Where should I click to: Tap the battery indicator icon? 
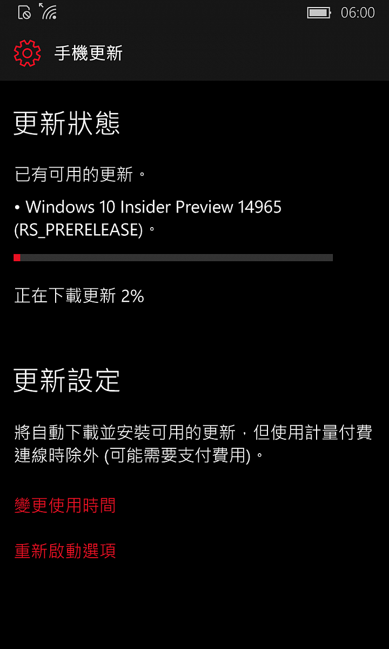[x=319, y=12]
